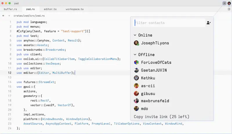The image size is (232, 134).
Task: Click Copy invite link (25 left)
Action: click(162, 117)
